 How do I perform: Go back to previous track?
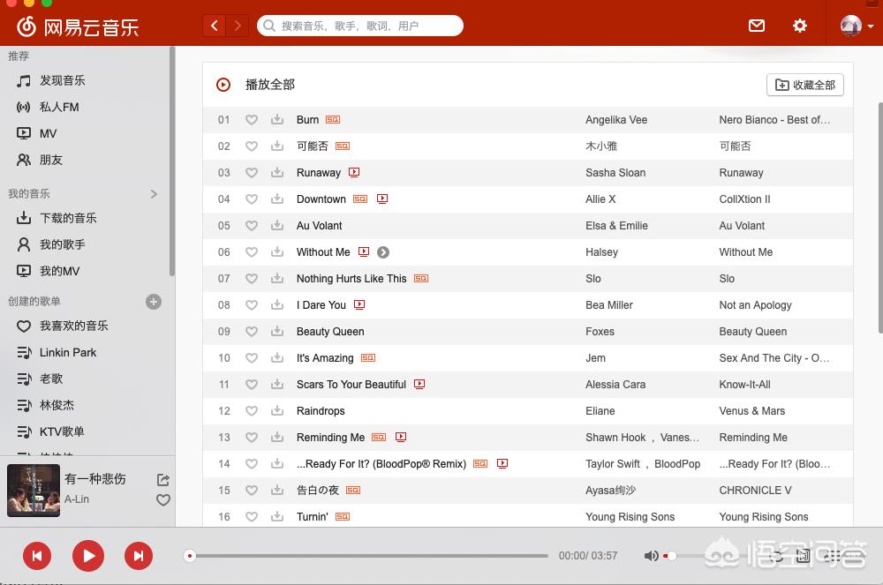[x=37, y=556]
